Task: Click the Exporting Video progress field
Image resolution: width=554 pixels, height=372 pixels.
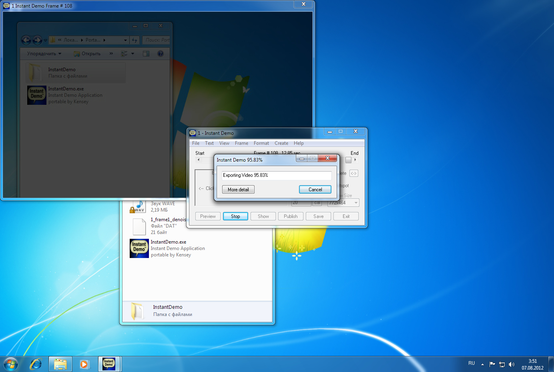Action: [277, 175]
